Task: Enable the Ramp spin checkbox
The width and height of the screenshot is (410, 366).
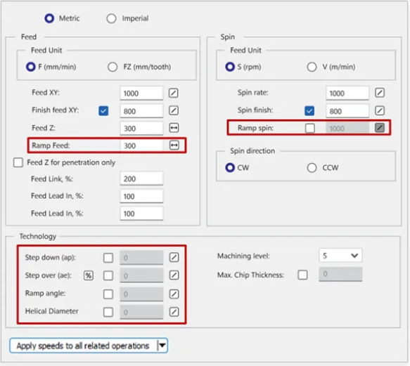Action: tap(310, 129)
